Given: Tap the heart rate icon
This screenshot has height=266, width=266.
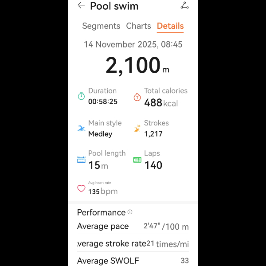Looking at the screenshot, I should [x=81, y=188].
